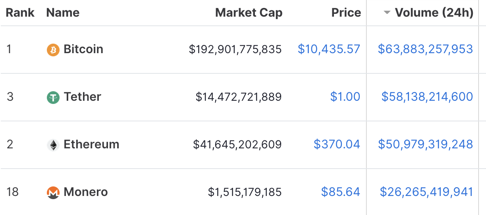Click the Bitcoin coin logo icon
Screen dimensions: 486x215
coord(53,50)
